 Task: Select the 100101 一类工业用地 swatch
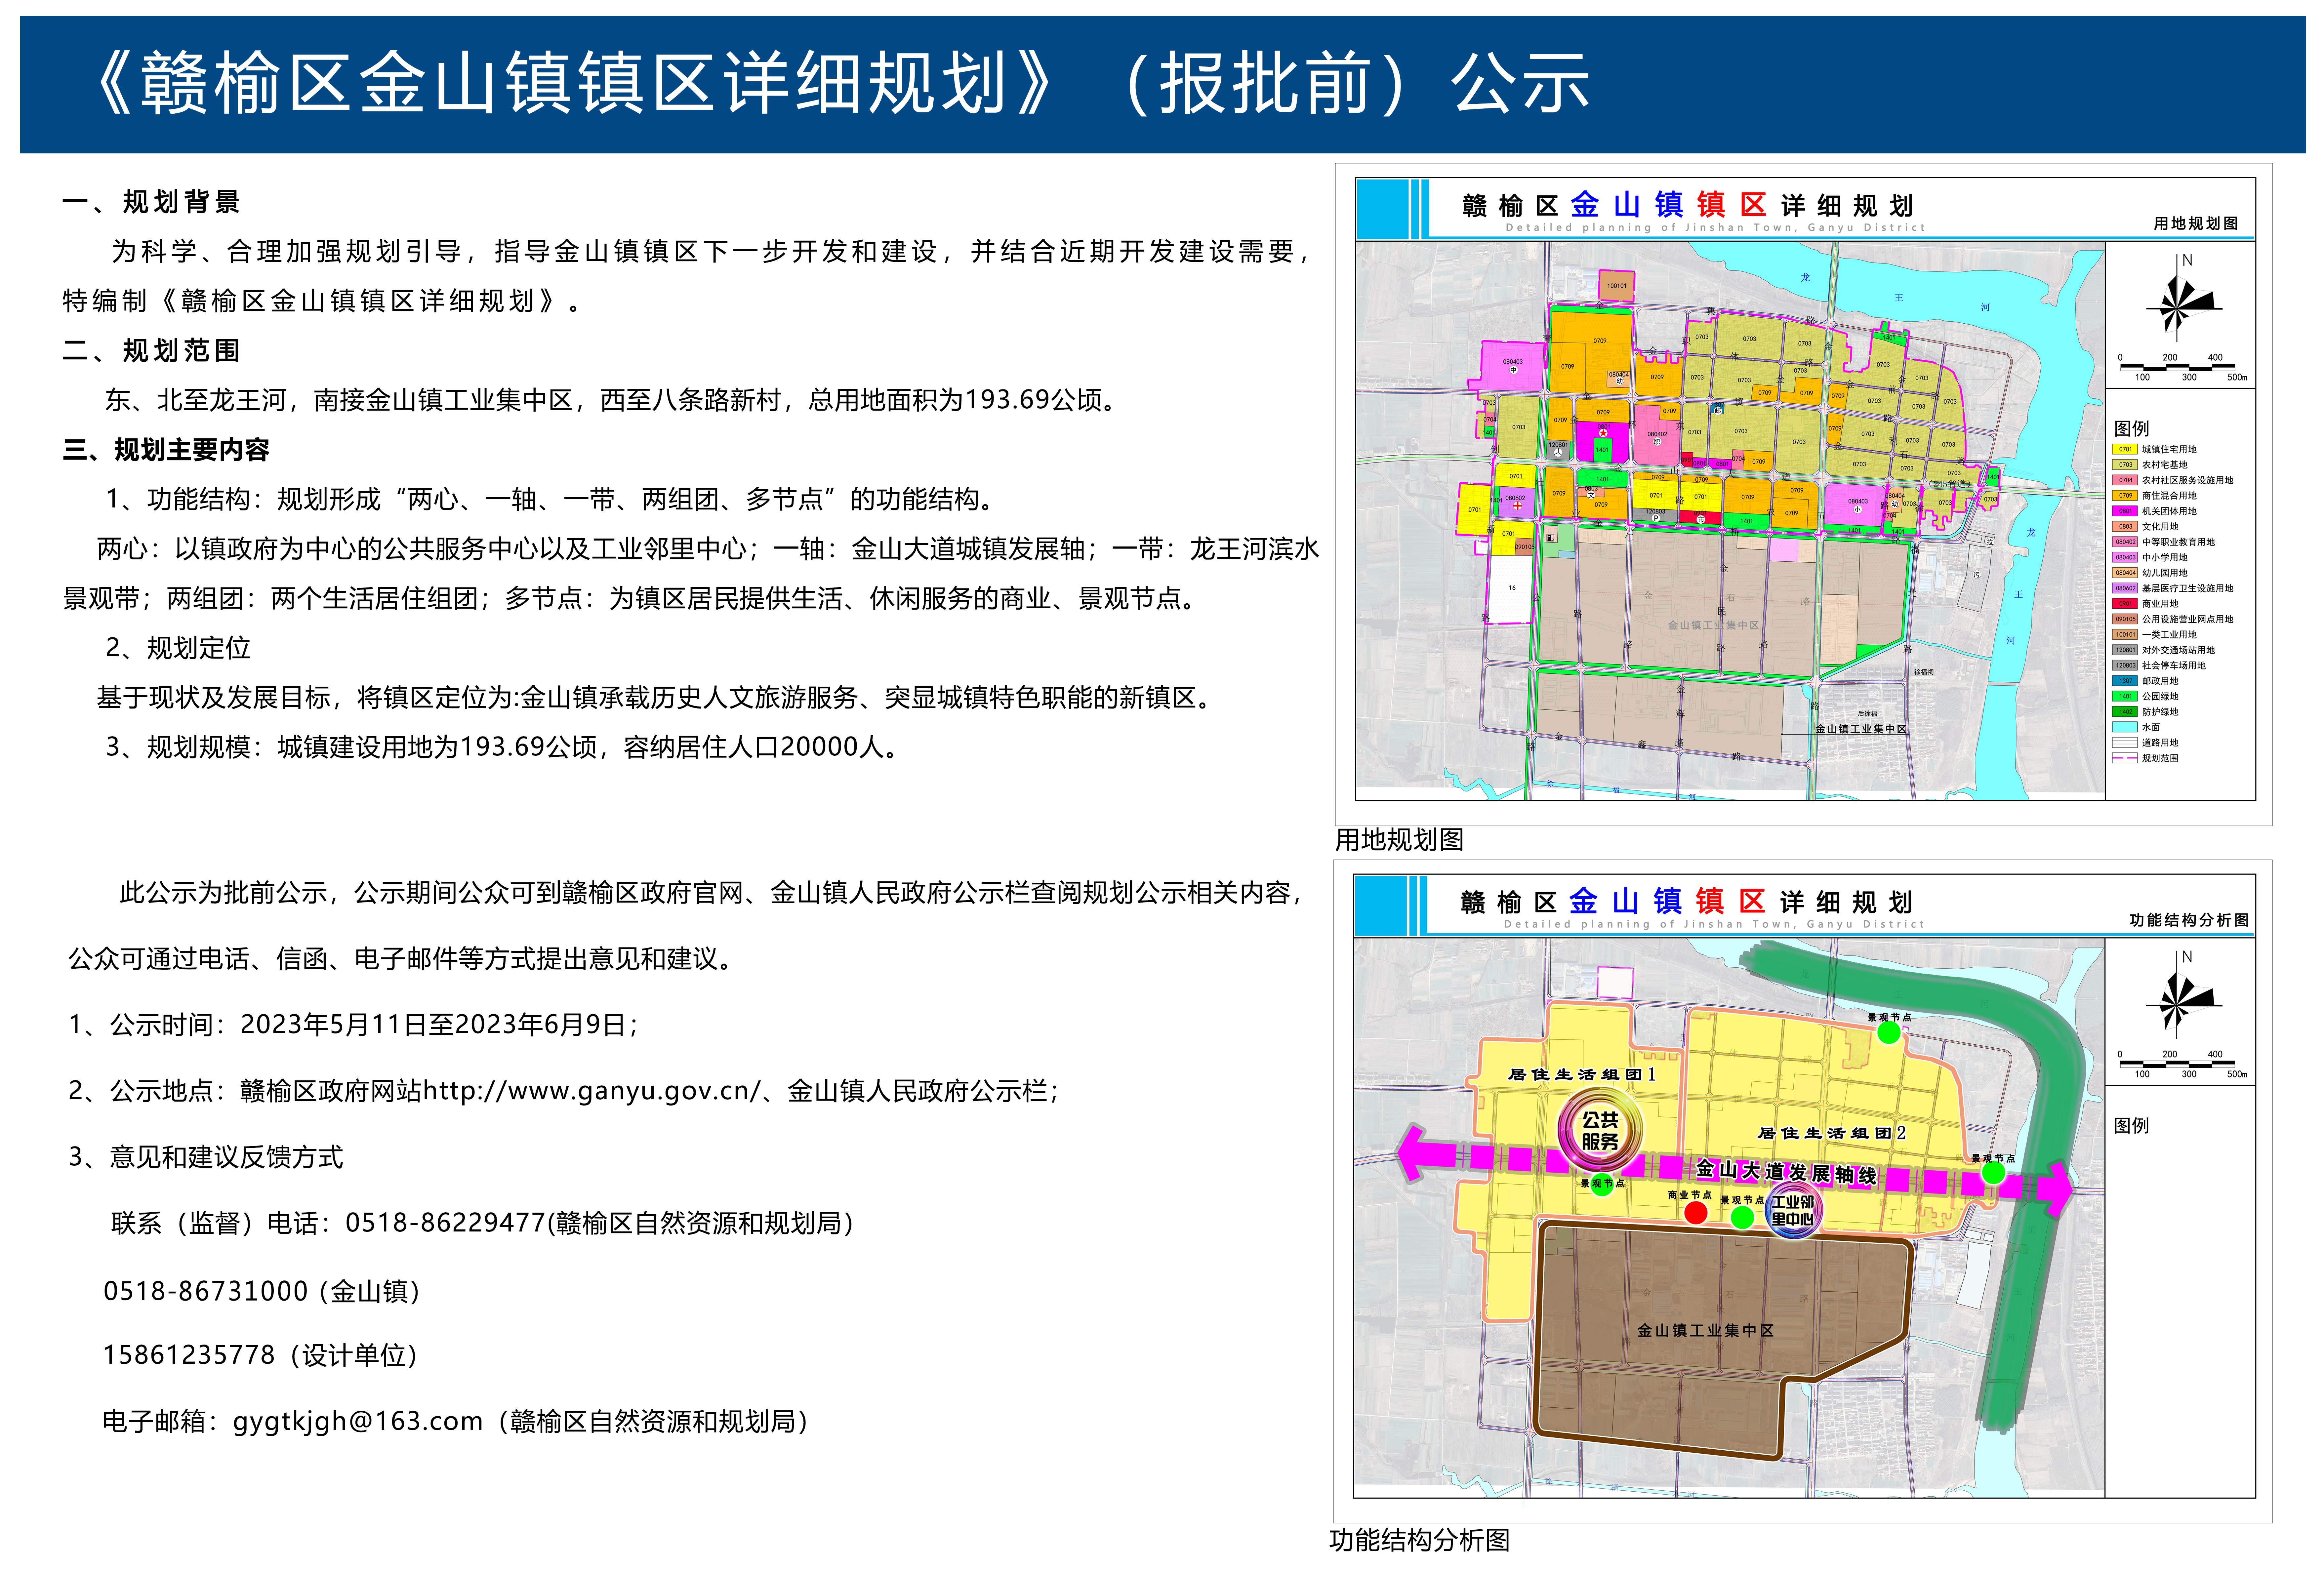[x=2125, y=635]
